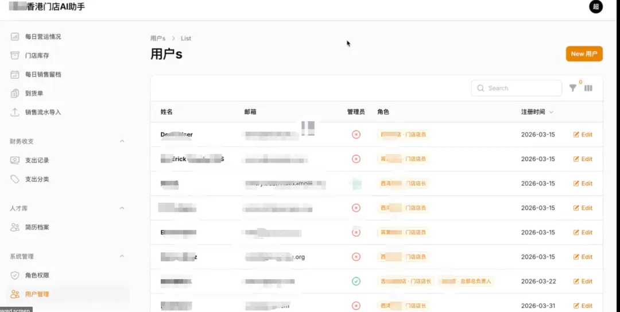620x312 pixels.
Task: Select 每日销售留档 menu item
Action: (42, 75)
